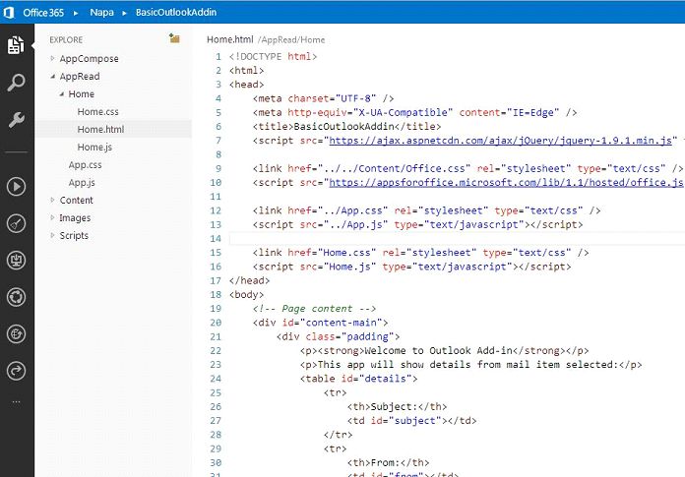Image resolution: width=685 pixels, height=477 pixels.
Task: Expand the Scripts folder arrow
Action: coord(52,235)
